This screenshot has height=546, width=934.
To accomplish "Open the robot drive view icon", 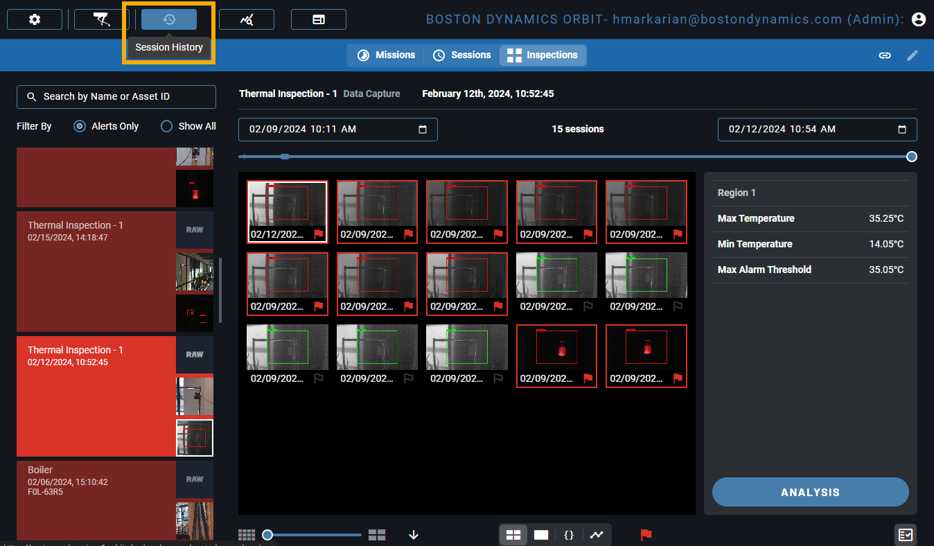I will click(x=102, y=19).
